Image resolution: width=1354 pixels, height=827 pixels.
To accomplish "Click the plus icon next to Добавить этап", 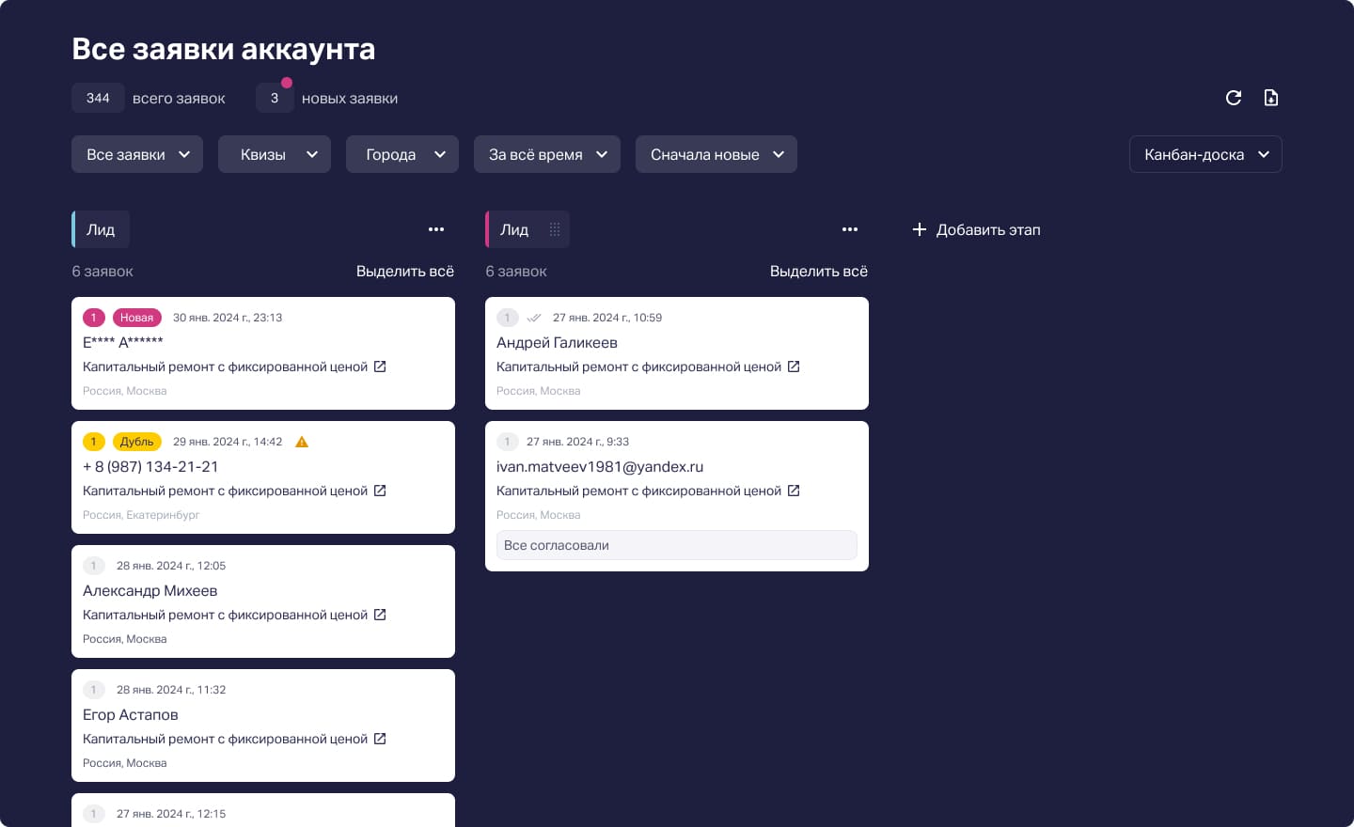I will [x=919, y=229].
